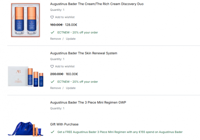Viewport: 200px width, 140px height.
Task: Remove the Skin Renewal System item
Action: 55,88
